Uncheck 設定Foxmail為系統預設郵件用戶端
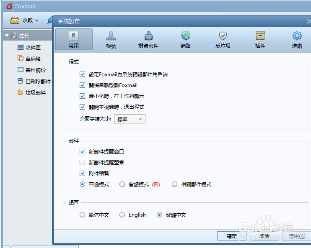Viewport: 311px width, 248px height. point(82,74)
